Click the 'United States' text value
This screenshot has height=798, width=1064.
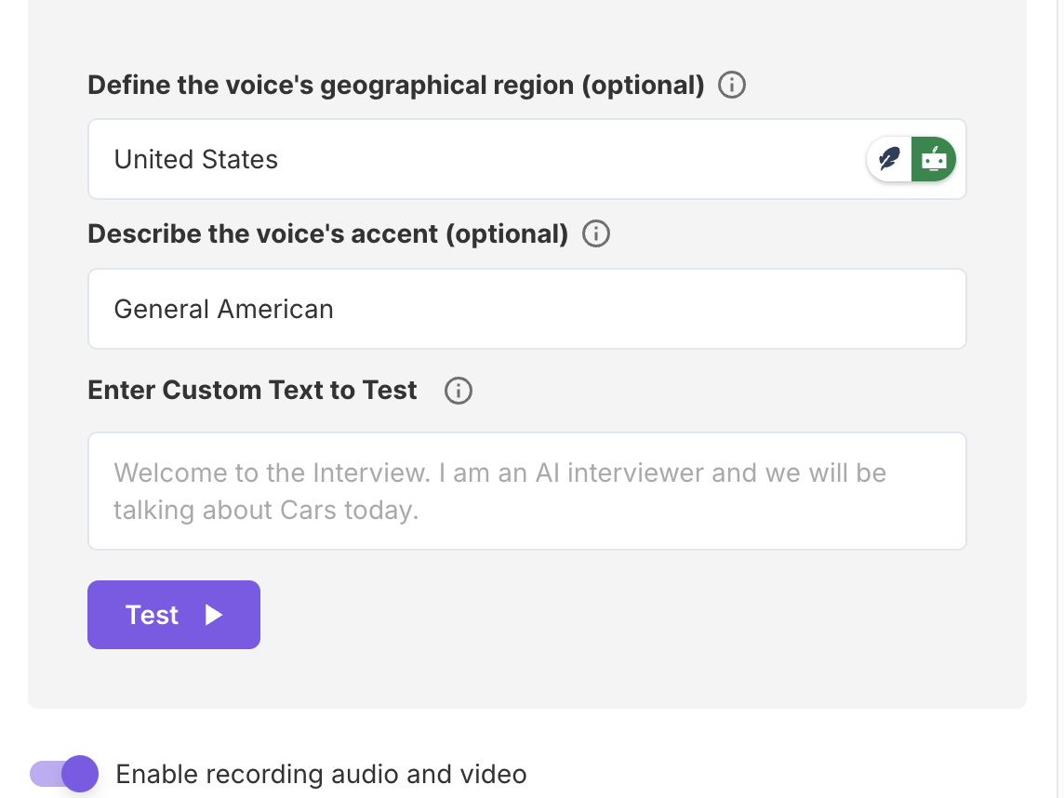pos(195,160)
